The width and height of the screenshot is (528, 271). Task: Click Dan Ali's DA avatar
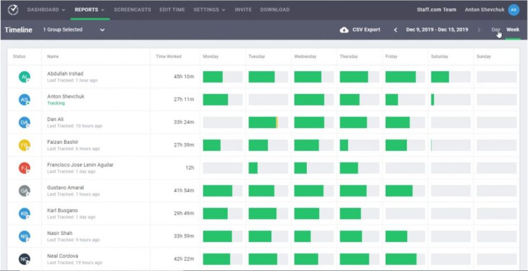pyautogui.click(x=24, y=123)
